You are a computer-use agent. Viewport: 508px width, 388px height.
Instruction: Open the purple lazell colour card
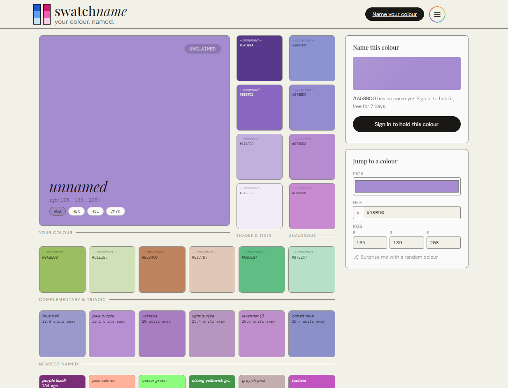tap(62, 381)
